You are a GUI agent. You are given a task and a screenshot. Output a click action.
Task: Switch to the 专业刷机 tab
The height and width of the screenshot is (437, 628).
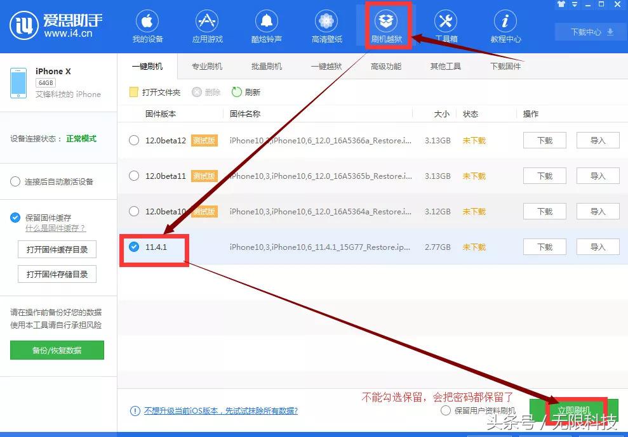pyautogui.click(x=207, y=66)
